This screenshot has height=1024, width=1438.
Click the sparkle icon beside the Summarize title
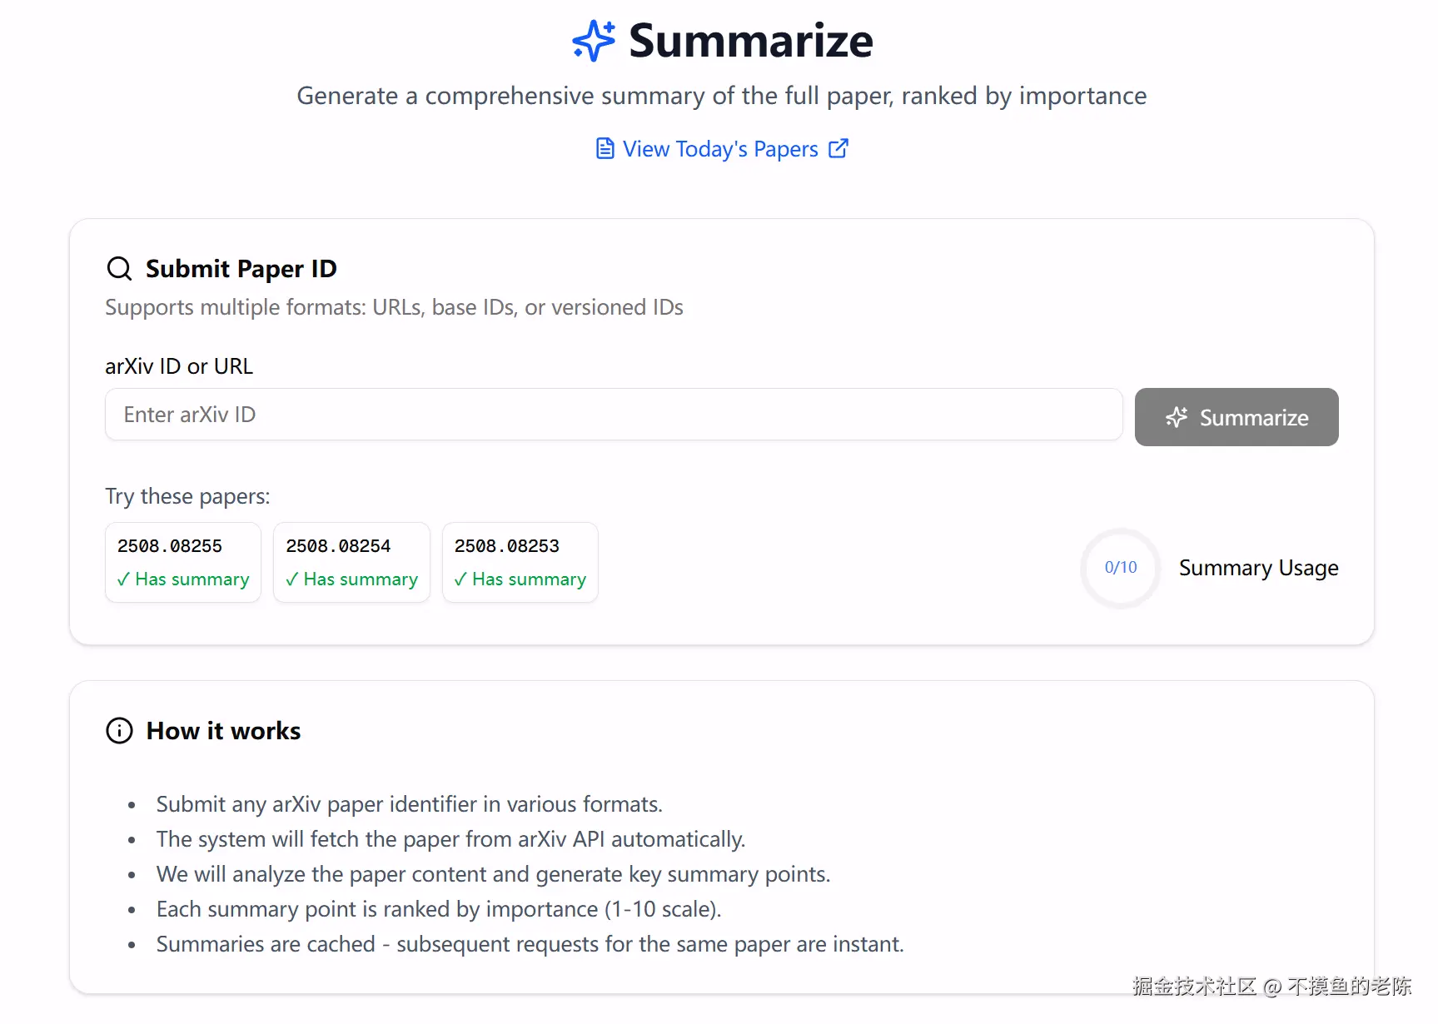[x=594, y=41]
